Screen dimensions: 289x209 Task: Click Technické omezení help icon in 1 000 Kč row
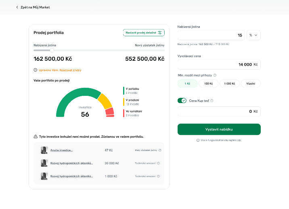158,176
